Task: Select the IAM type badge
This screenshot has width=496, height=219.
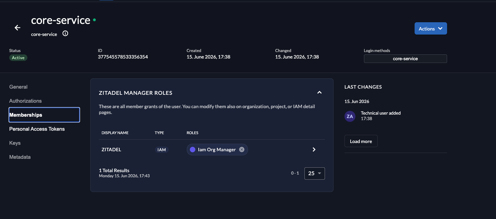Action: point(161,150)
